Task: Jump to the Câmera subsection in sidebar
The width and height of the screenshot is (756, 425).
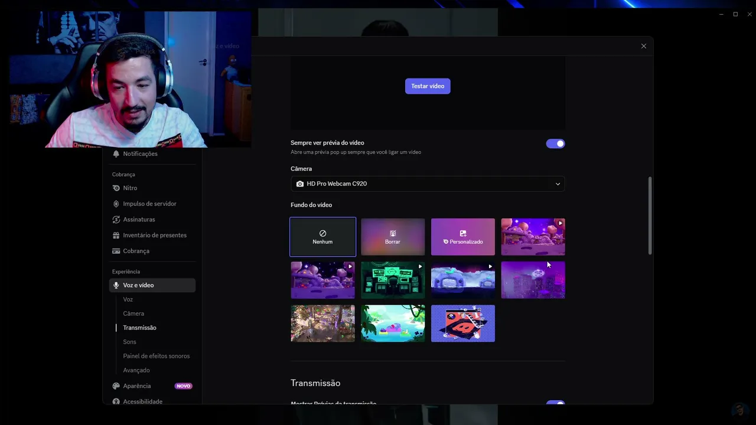Action: click(x=133, y=313)
